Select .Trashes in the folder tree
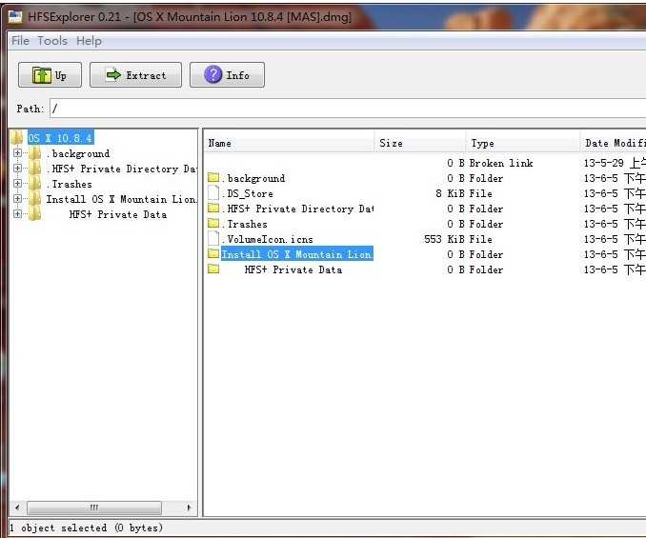The height and width of the screenshot is (538, 646). point(70,184)
